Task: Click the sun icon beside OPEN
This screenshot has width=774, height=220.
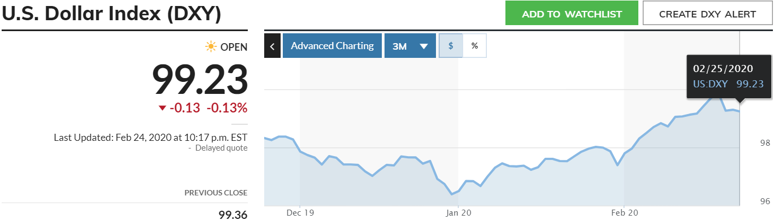Action: [x=211, y=47]
